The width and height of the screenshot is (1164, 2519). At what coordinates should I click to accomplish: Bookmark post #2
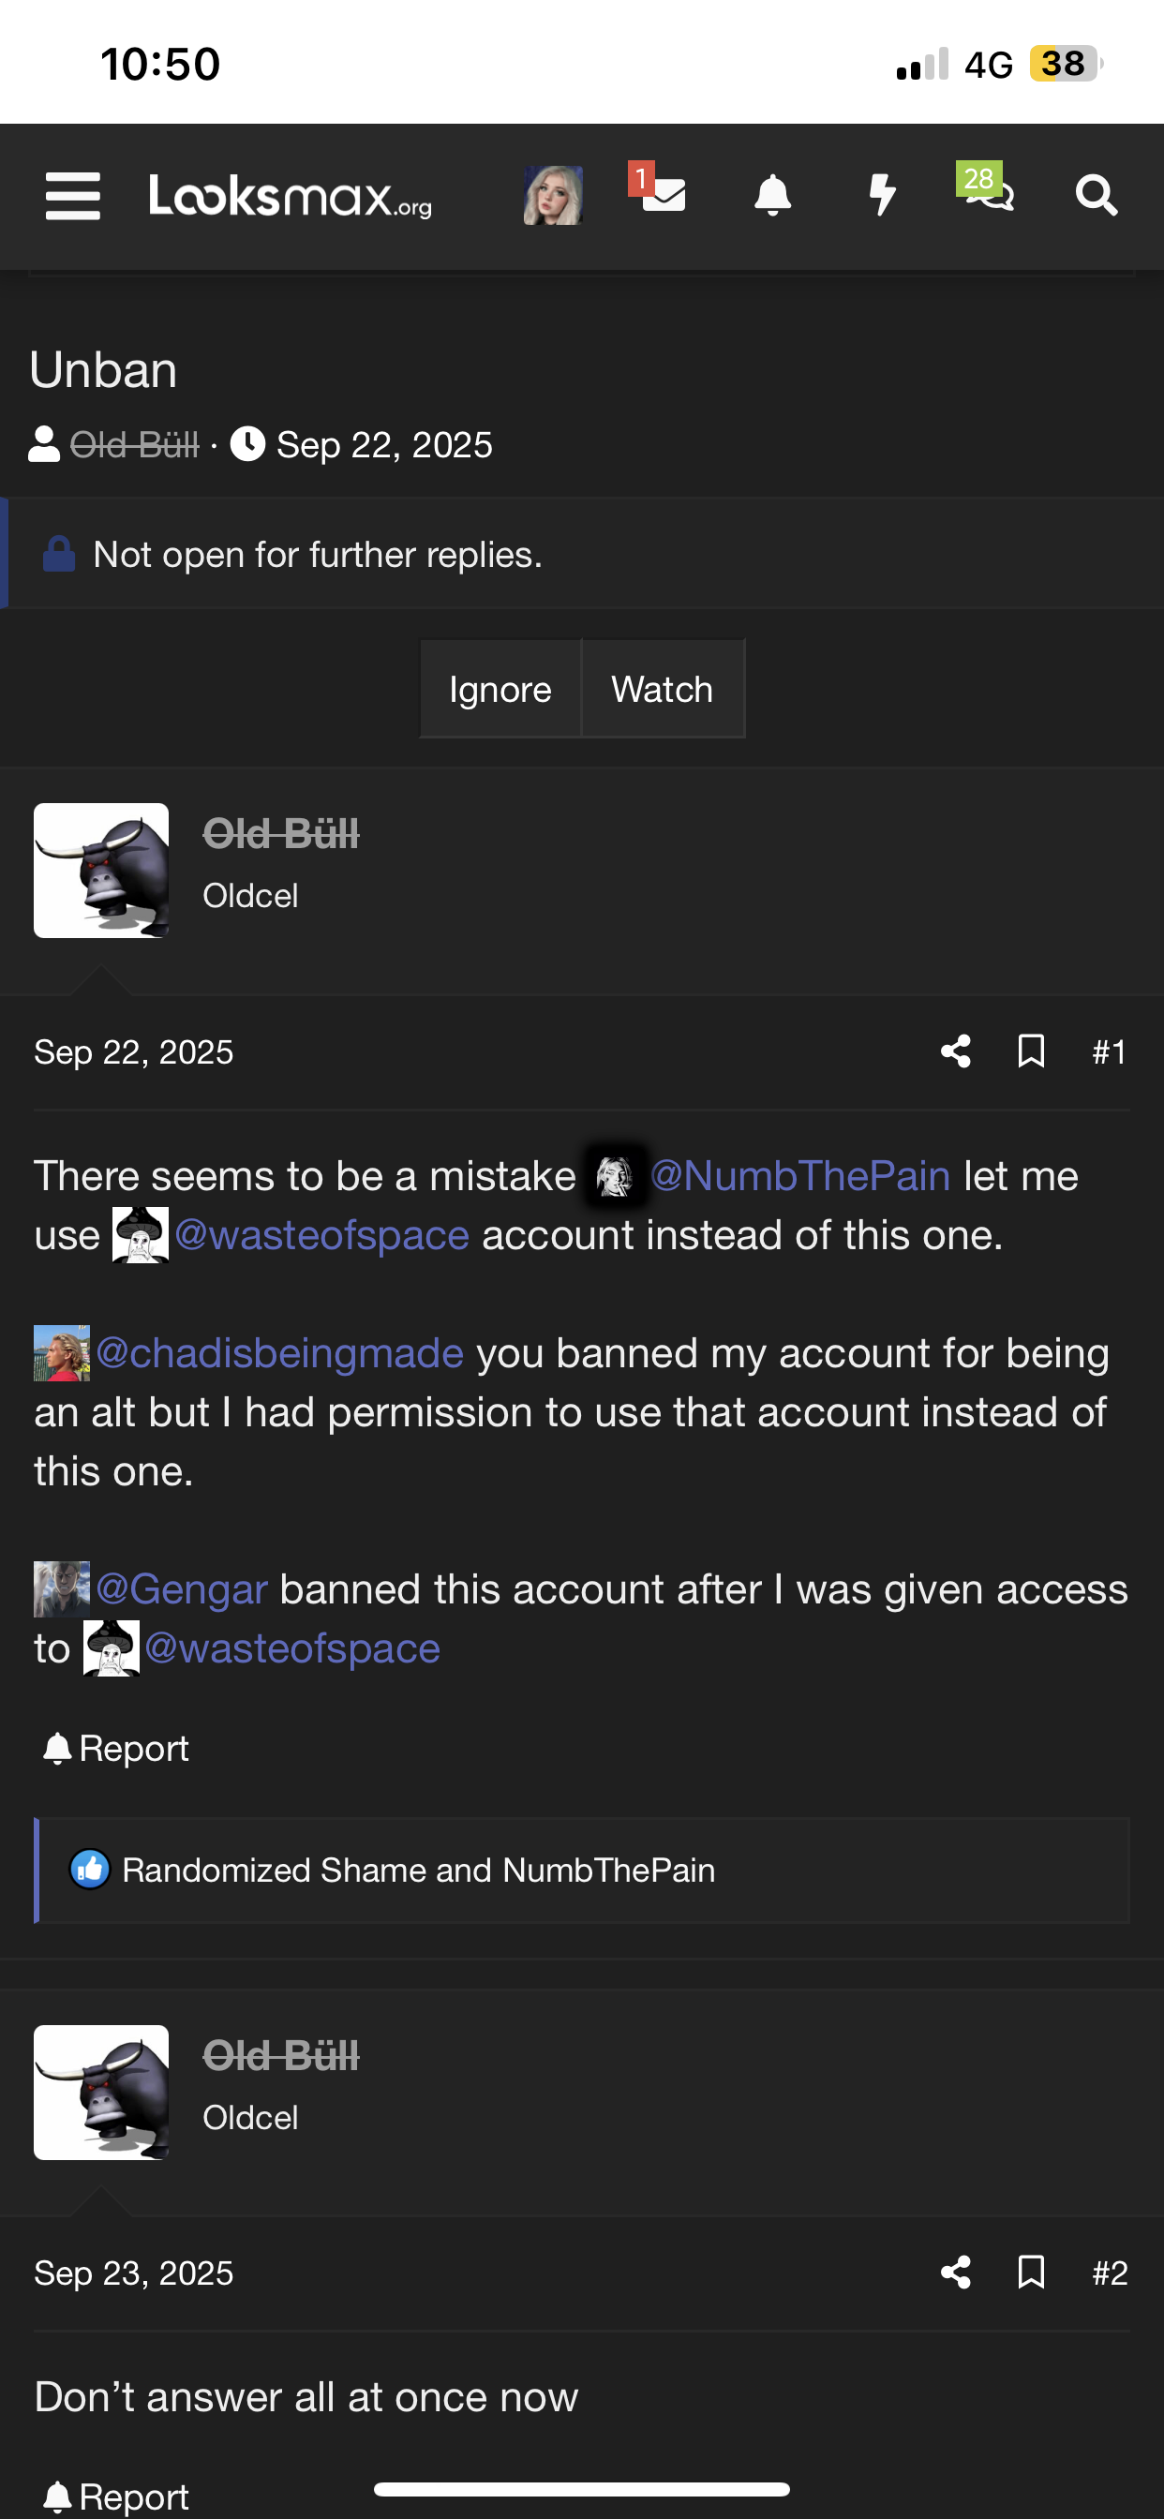click(x=1031, y=2272)
